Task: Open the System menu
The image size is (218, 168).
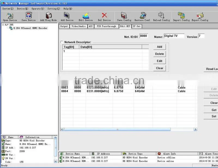Action: pos(8,9)
